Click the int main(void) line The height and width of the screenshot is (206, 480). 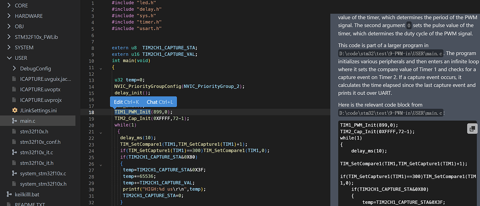(131, 61)
